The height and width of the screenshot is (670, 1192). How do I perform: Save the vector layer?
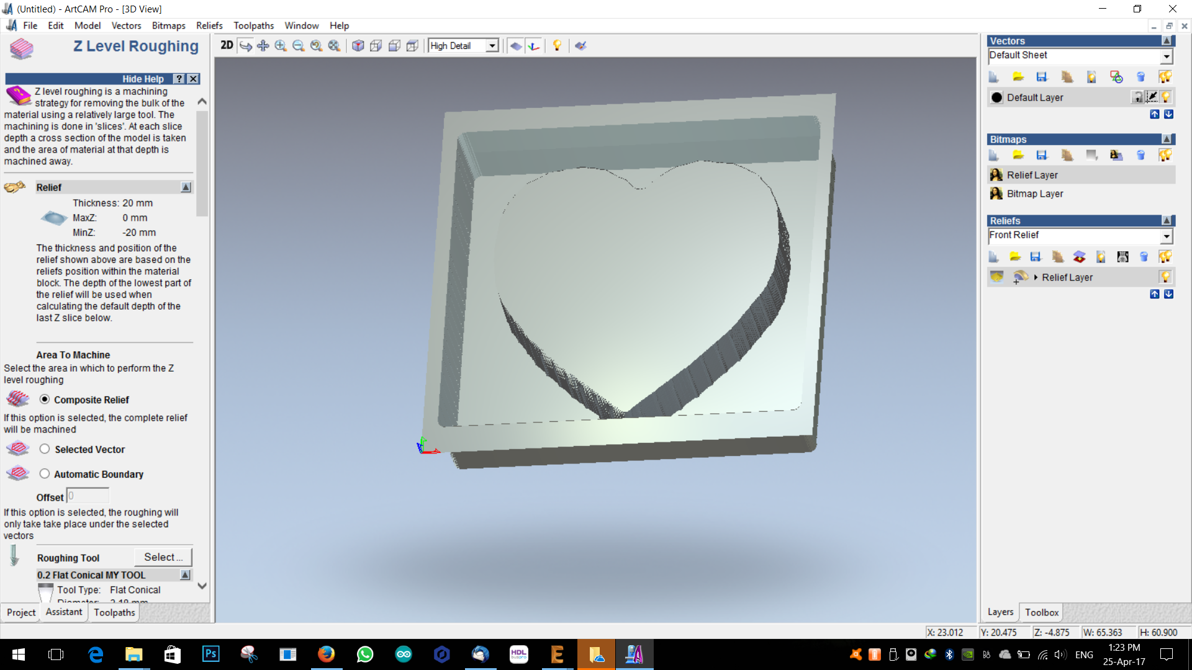point(1042,77)
